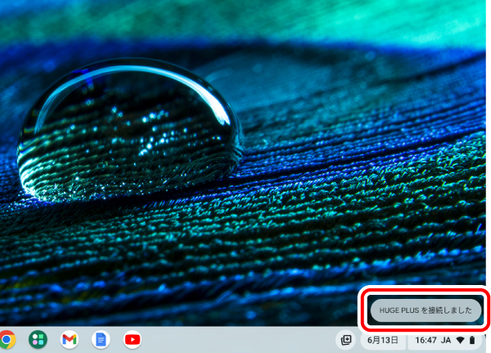Open the Tote holding space icon
The image size is (491, 353).
point(346,339)
